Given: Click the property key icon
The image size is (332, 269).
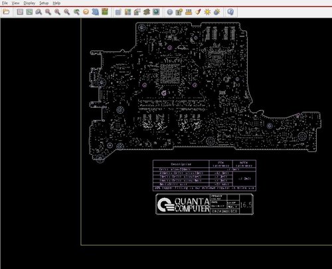Looking at the screenshot, I should click(179, 12).
